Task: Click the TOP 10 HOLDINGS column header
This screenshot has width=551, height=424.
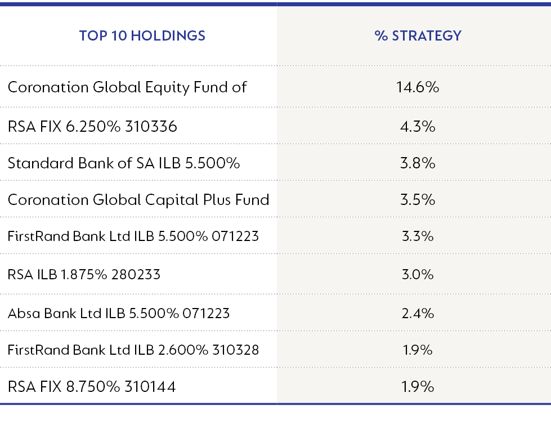Action: [142, 36]
